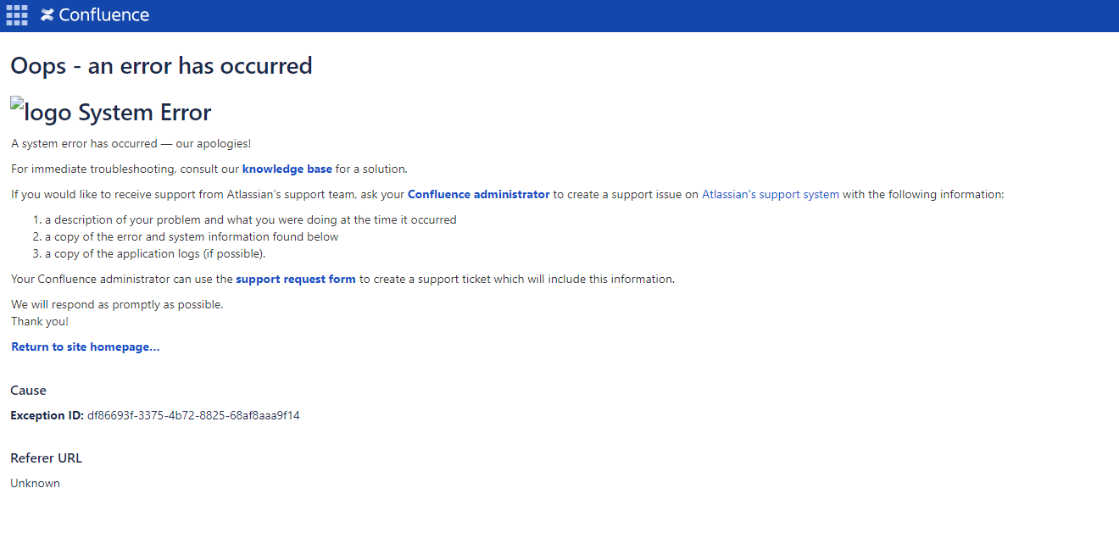1119x538 pixels.
Task: Click the 'Oops - an error has occurred' heading
Action: [x=161, y=65]
